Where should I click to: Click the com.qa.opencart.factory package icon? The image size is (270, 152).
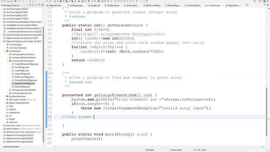click(x=10, y=54)
